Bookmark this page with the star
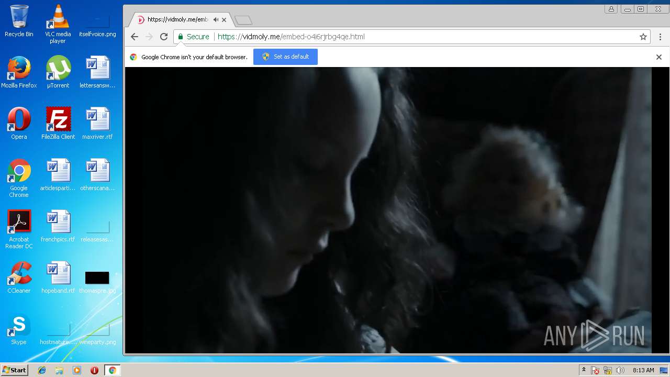The width and height of the screenshot is (670, 377). click(x=643, y=37)
